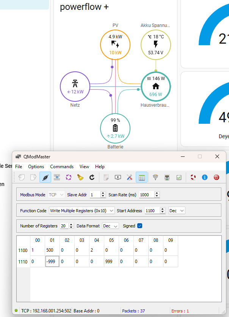229x317 pixels.
Task: Open the Commands menu
Action: click(x=62, y=167)
